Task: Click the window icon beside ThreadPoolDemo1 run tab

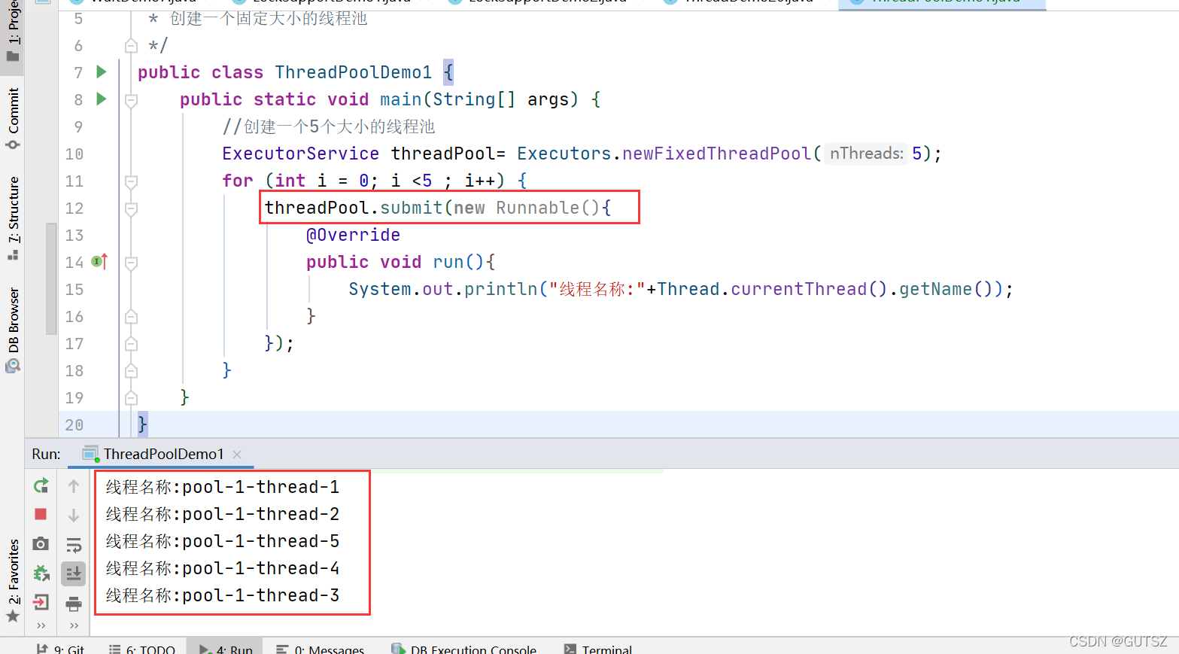Action: point(90,453)
